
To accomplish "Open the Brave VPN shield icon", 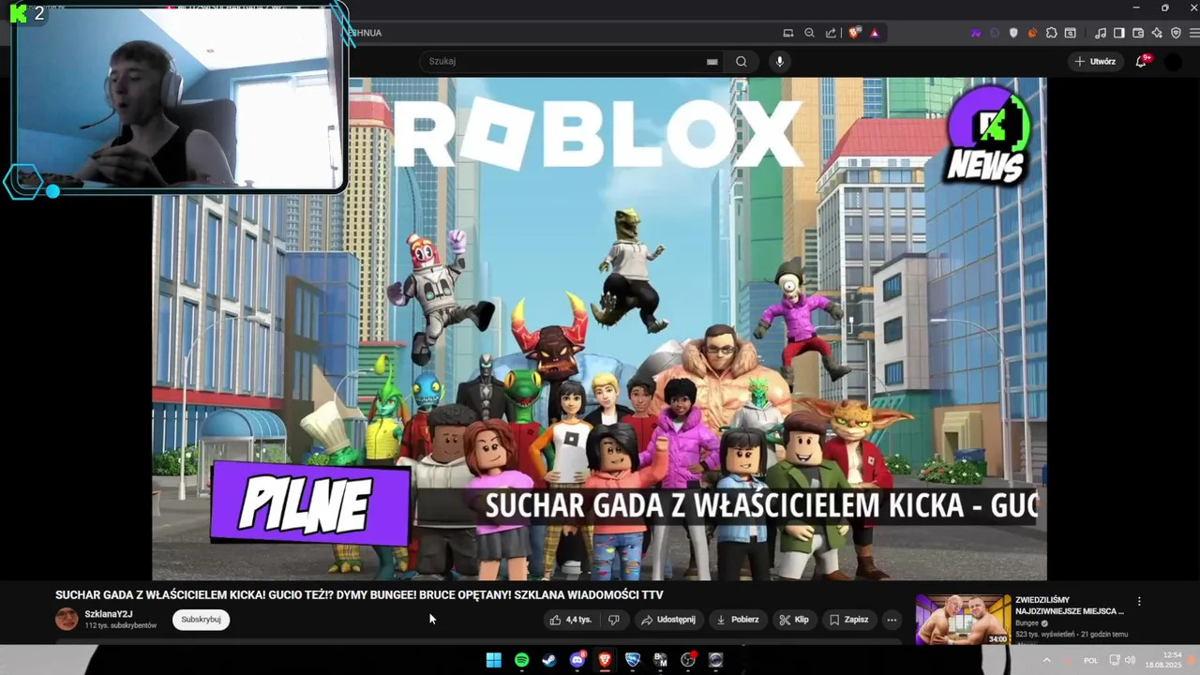I will tap(1176, 33).
